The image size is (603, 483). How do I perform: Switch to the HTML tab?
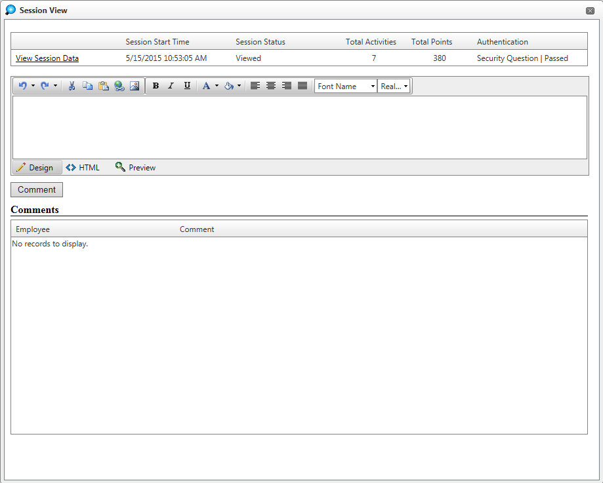(x=83, y=167)
